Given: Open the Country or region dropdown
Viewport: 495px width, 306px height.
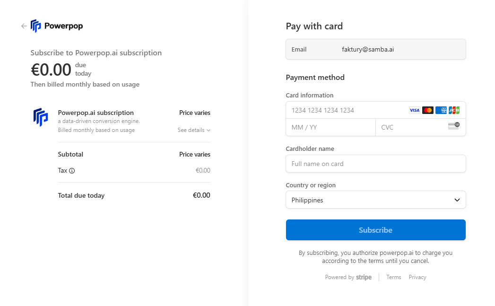Looking at the screenshot, I should 375,200.
